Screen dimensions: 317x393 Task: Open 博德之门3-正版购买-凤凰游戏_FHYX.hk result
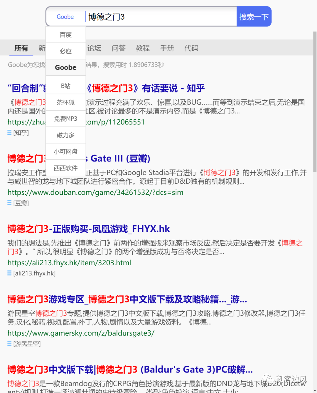89,229
